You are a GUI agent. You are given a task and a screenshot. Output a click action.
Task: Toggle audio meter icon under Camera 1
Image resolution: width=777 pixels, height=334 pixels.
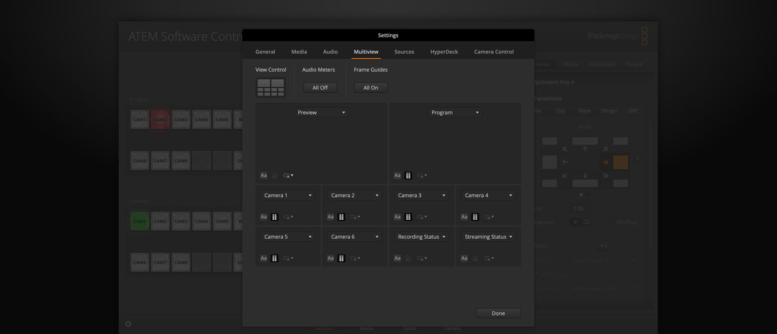(275, 217)
